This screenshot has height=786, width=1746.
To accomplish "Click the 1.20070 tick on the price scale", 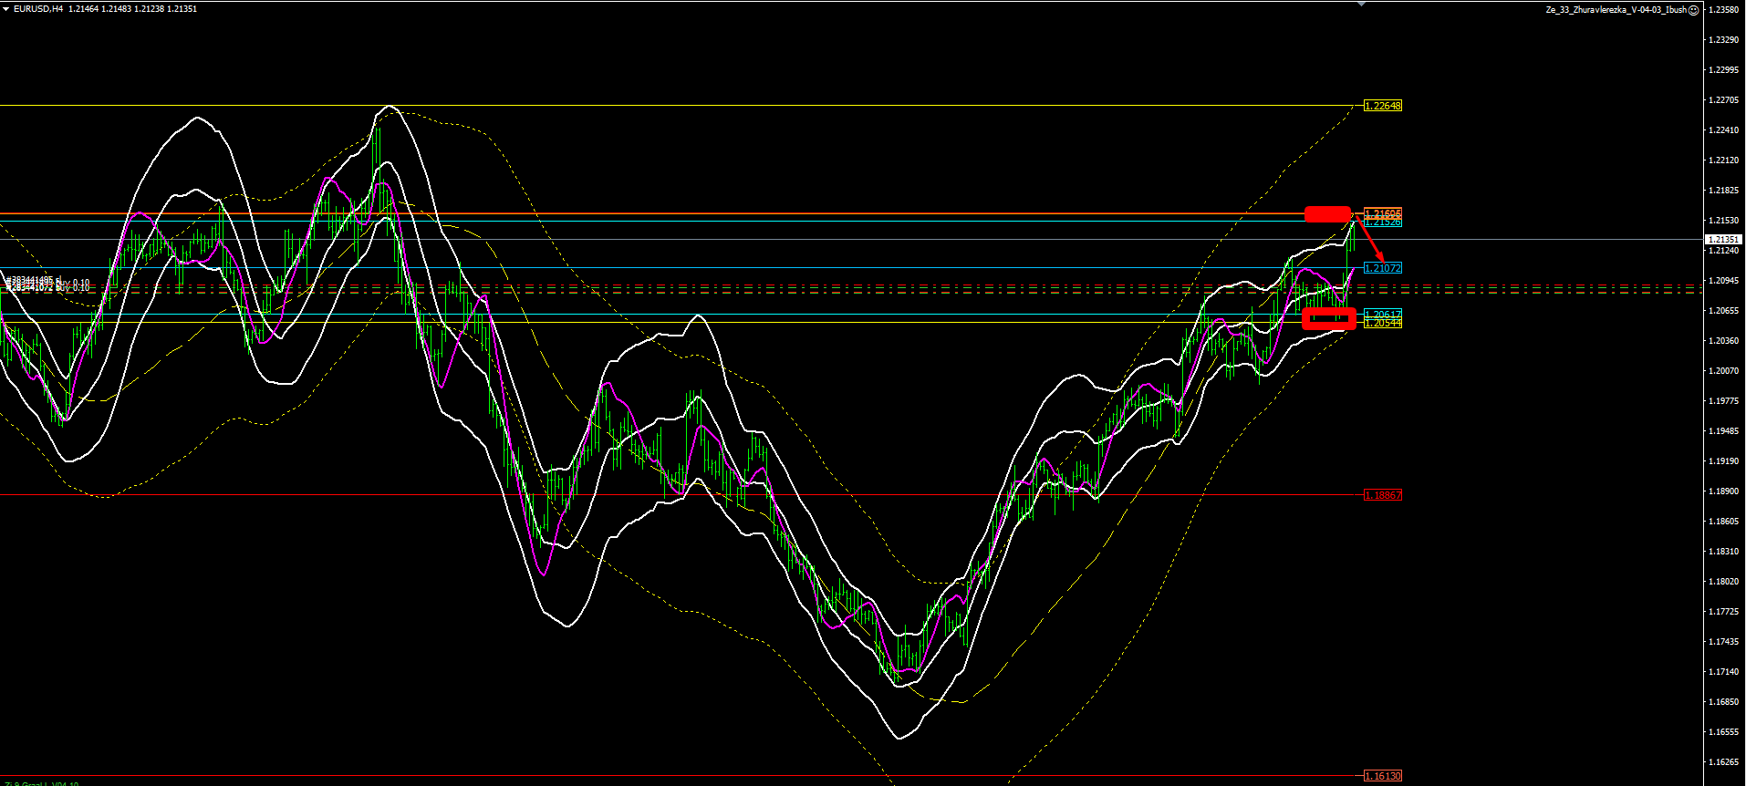I will 1723,371.
